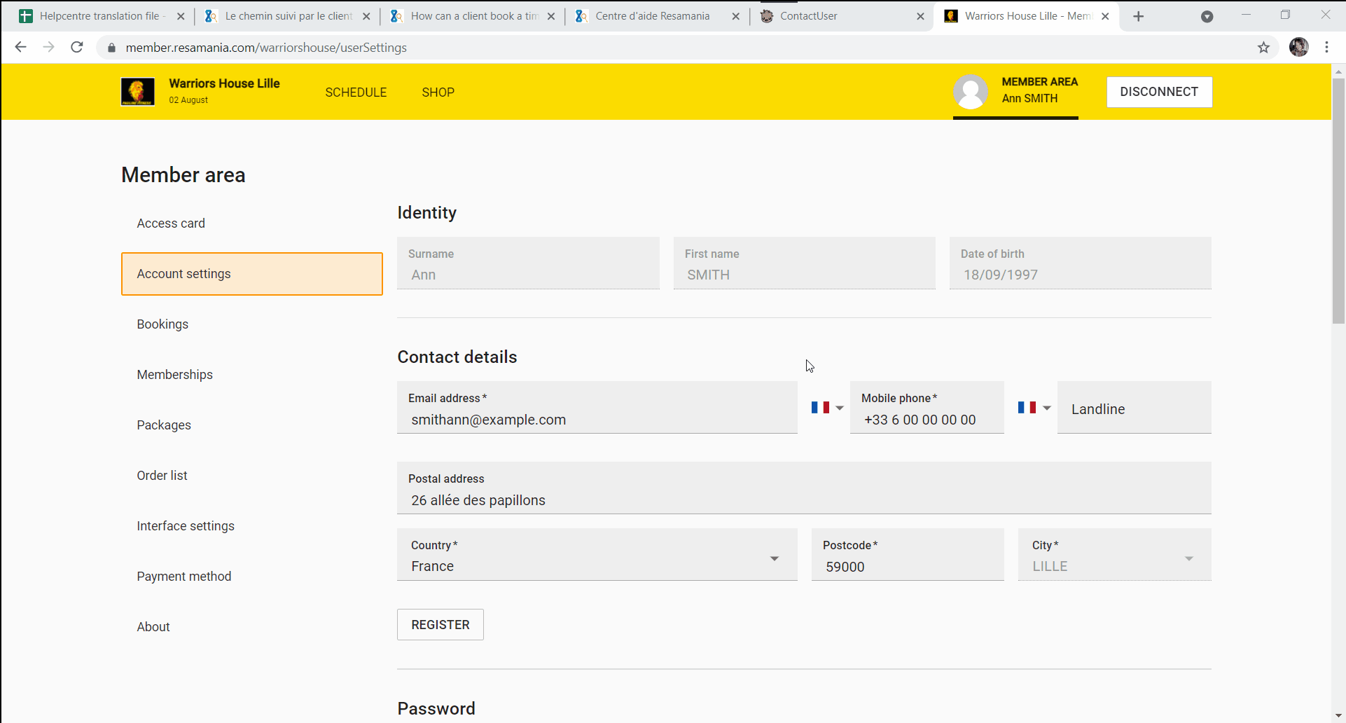
Task: Close the How can a client book tab
Action: click(x=551, y=16)
